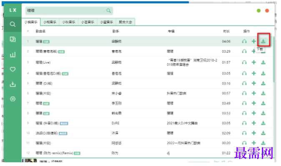Select the song title 暖暖 (DJ版)
This screenshot has height=166, width=281.
(x=44, y=83)
